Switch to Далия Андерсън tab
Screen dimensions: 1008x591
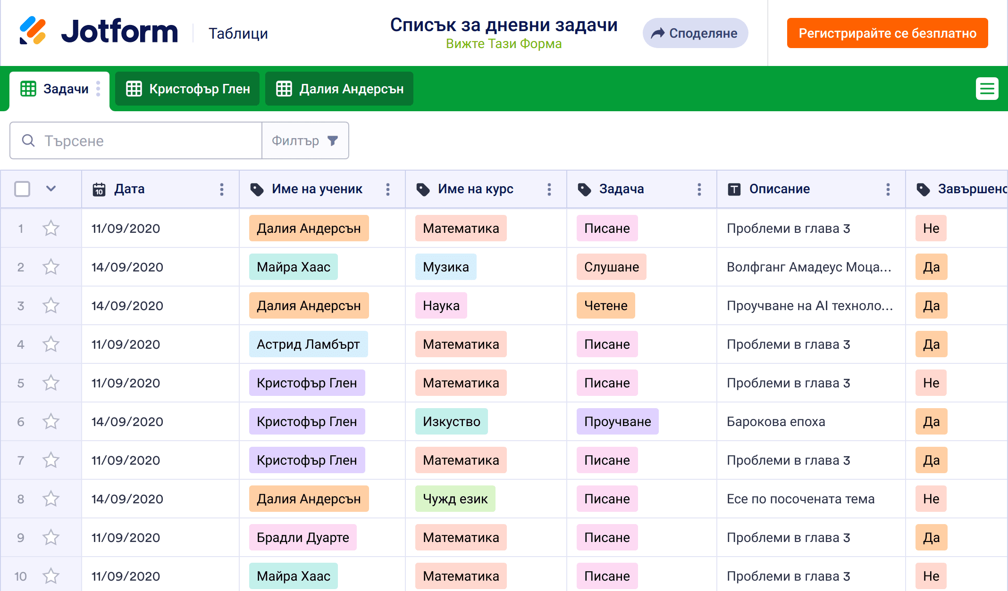(339, 89)
